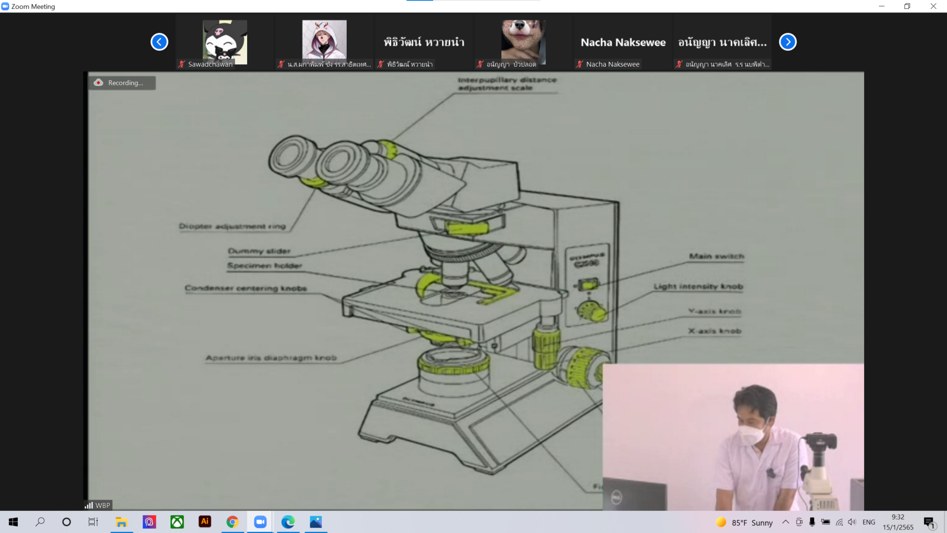Open Microsoft Edge from the taskbar
Screen dimensions: 947x533
(288, 522)
